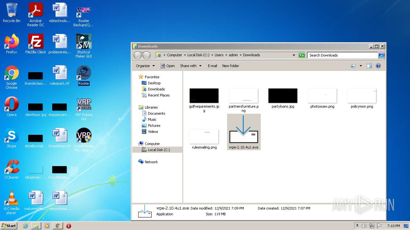Click the E-mail toolbar button
This screenshot has width=410, height=230.
pyautogui.click(x=212, y=66)
